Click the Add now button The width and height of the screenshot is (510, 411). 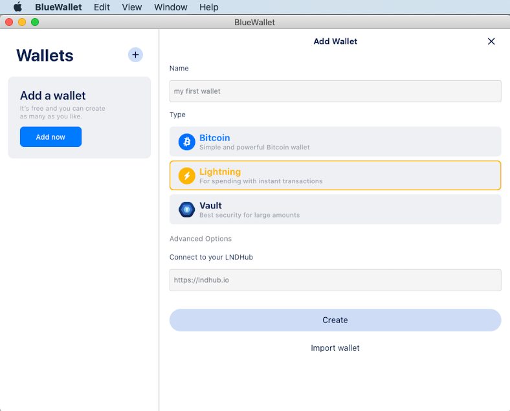pos(50,137)
